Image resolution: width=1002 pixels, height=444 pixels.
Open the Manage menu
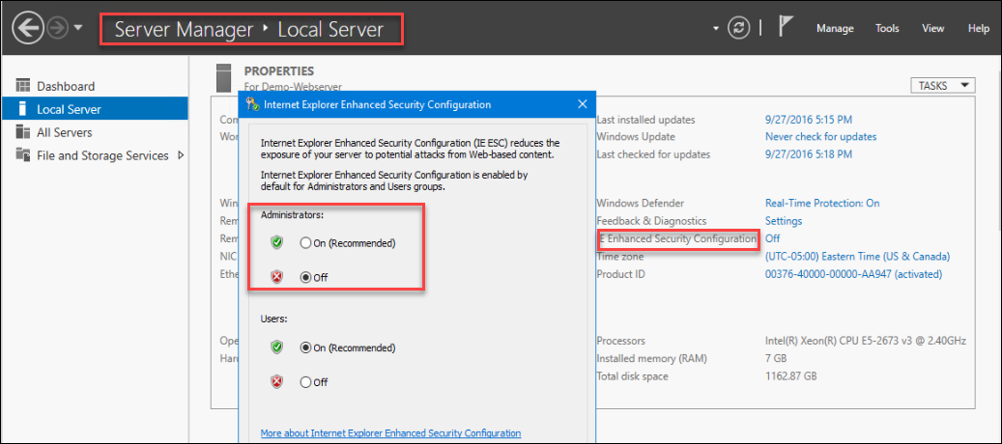(x=835, y=29)
